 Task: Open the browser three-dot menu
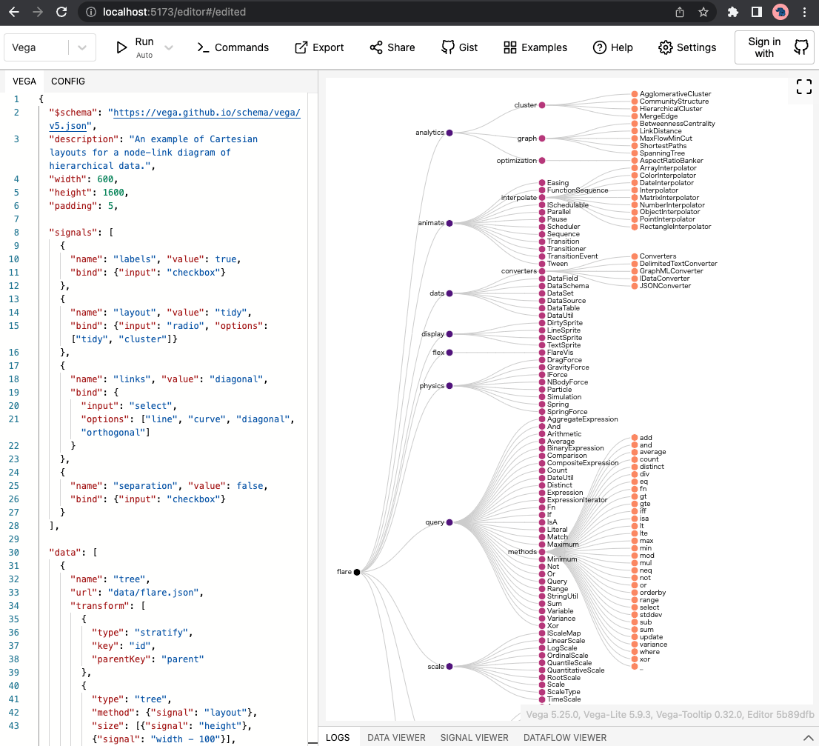pyautogui.click(x=804, y=12)
